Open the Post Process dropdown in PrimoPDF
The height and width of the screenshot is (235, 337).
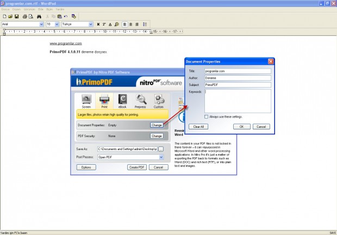tap(161, 157)
